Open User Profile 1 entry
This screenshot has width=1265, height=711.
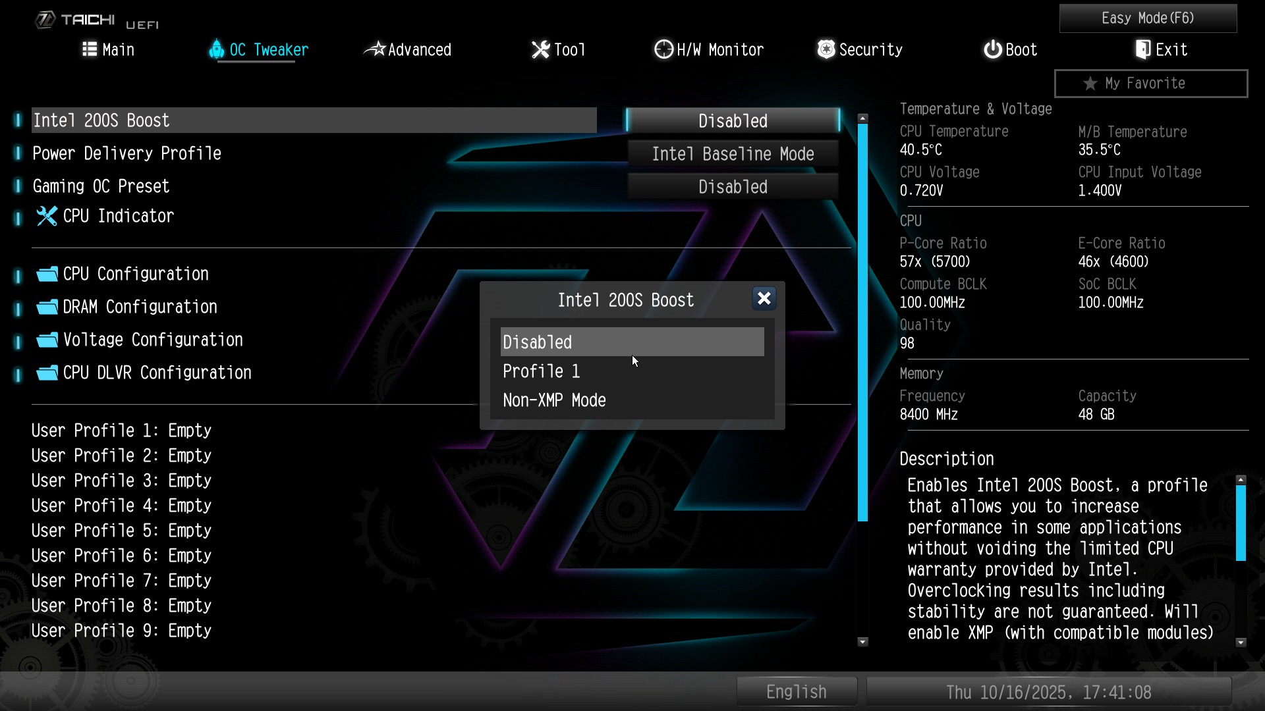pos(121,430)
